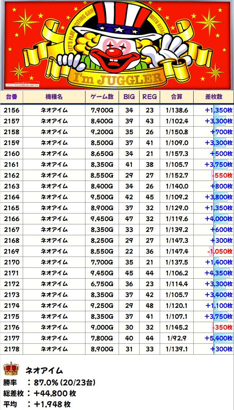This screenshot has width=234, height=410.
Task: Click the I'm JUGGLER logo ribbon
Action: 117,77
